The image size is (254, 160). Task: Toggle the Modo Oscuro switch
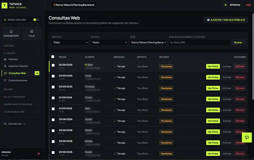click(x=36, y=20)
